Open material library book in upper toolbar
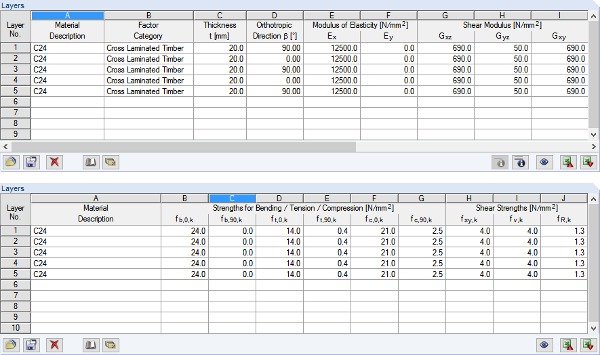Image resolution: width=600 pixels, height=355 pixels. tap(91, 162)
